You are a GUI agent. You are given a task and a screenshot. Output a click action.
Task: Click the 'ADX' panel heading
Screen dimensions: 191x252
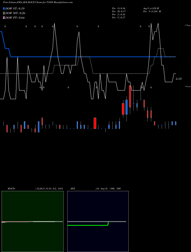pyautogui.click(x=73, y=189)
